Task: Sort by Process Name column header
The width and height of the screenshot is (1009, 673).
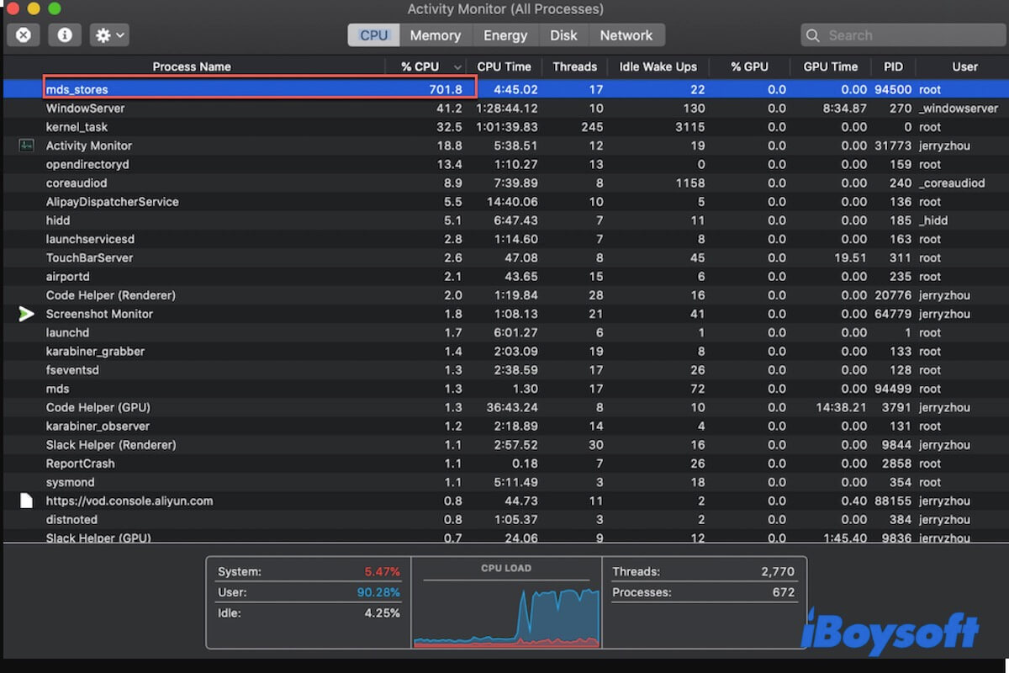Action: point(192,66)
